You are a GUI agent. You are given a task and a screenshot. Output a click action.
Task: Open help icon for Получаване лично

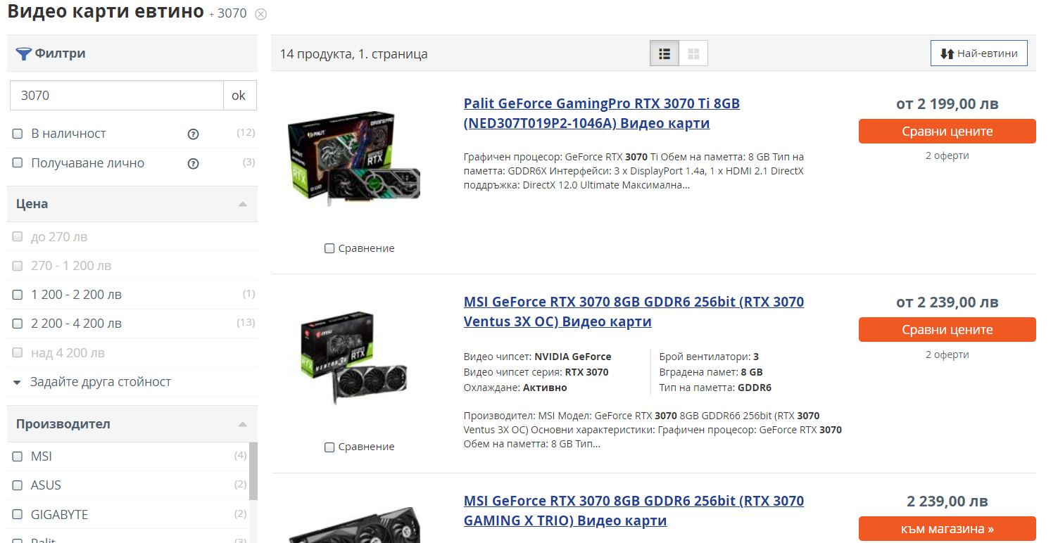193,164
